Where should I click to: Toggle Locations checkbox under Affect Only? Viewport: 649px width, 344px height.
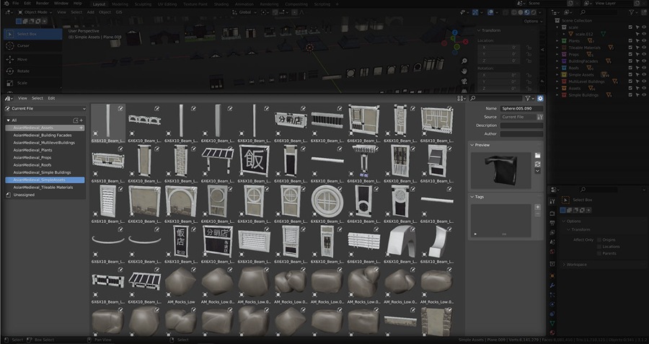[x=599, y=247]
